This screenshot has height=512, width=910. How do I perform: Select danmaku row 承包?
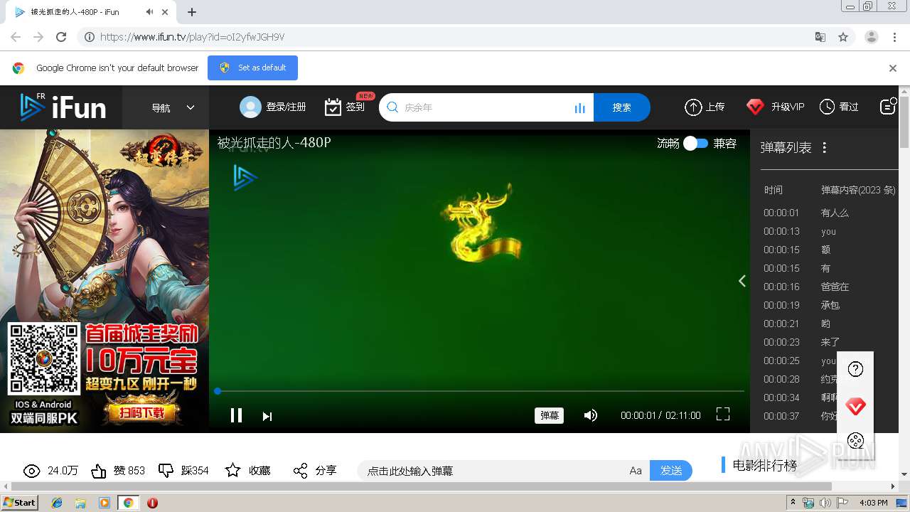click(x=829, y=305)
